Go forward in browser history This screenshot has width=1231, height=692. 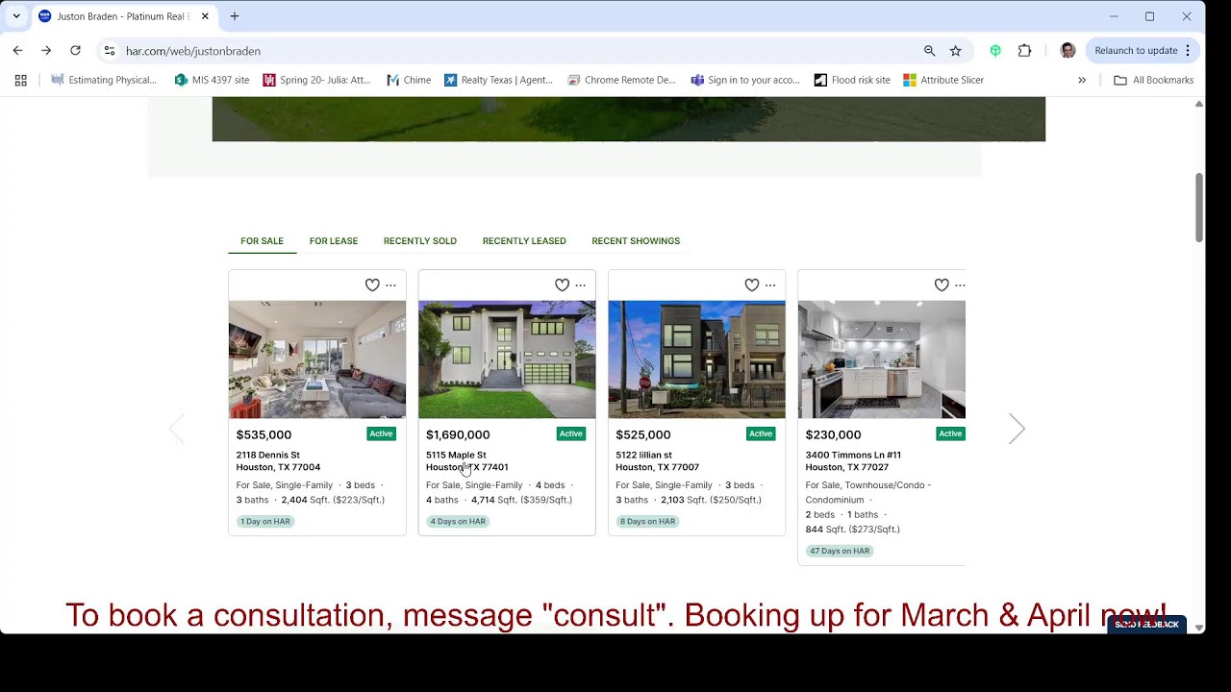[x=46, y=51]
